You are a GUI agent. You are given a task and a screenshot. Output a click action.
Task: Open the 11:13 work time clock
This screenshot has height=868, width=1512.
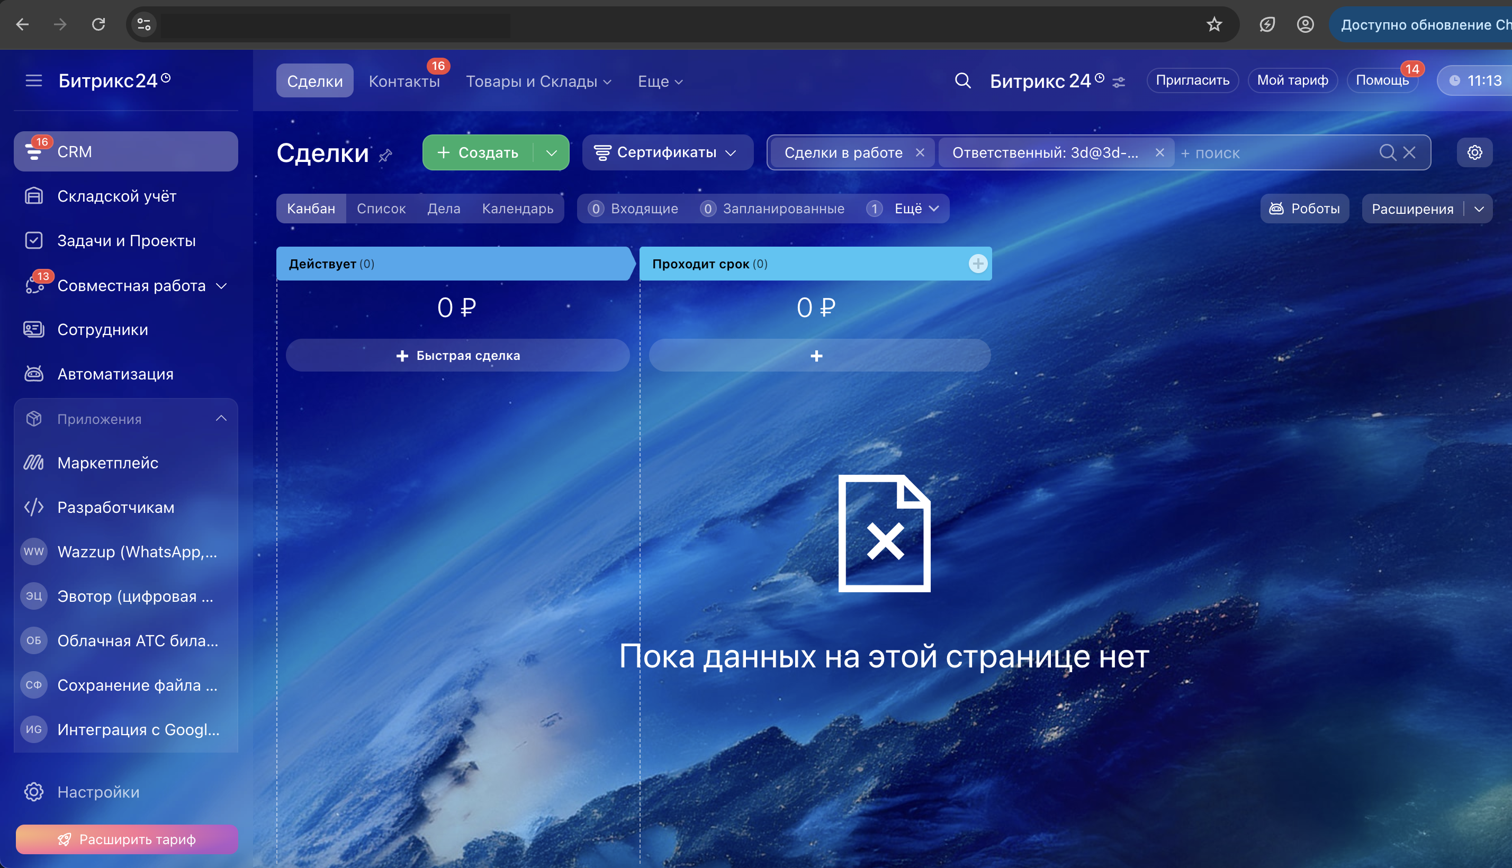coord(1475,80)
